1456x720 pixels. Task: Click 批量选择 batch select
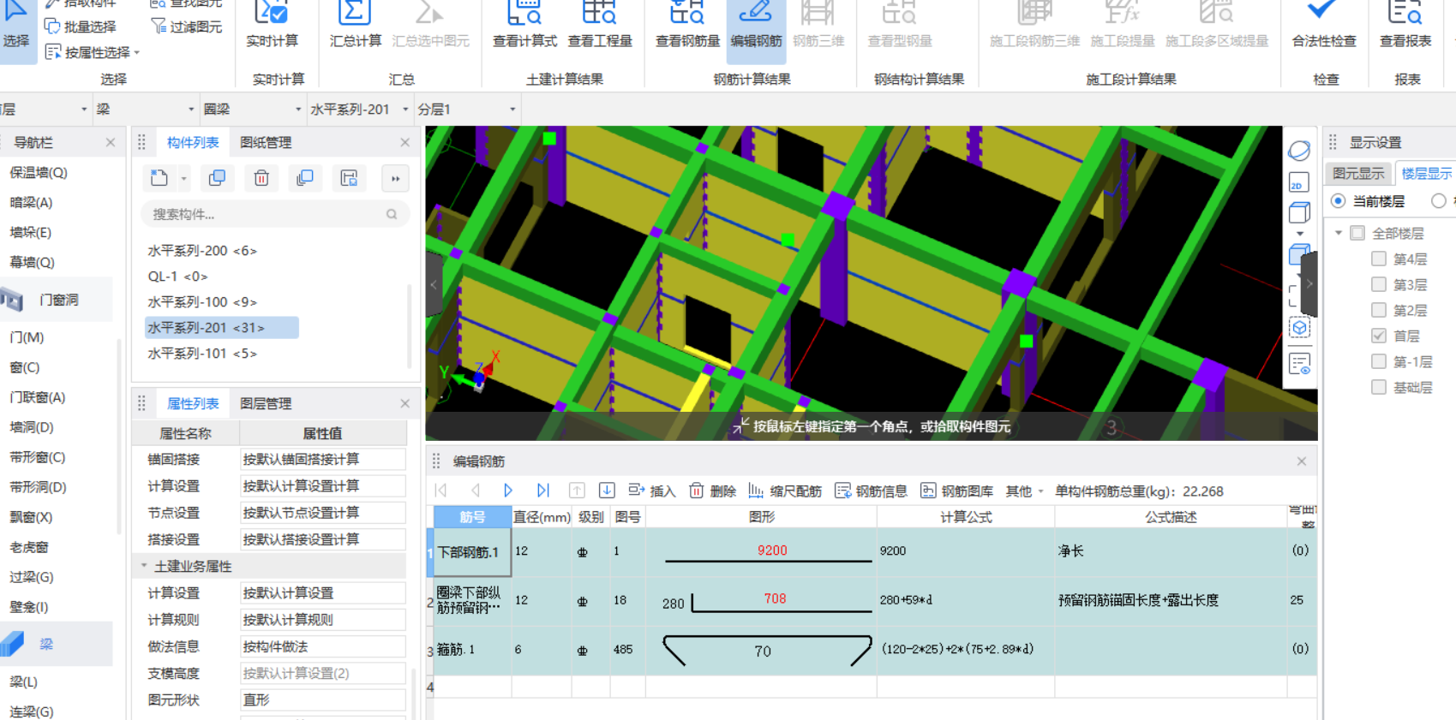[x=81, y=27]
